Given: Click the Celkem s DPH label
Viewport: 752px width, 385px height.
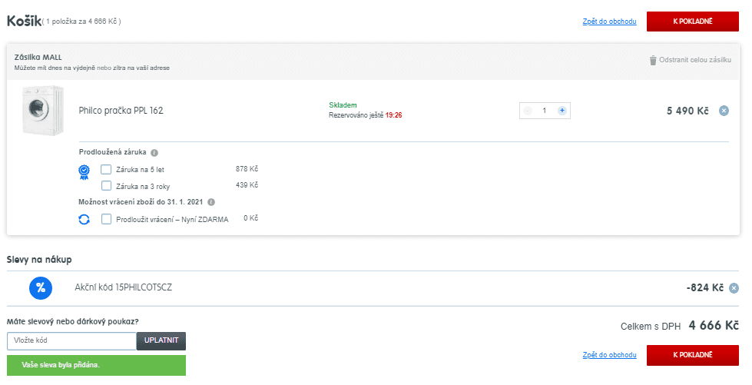Looking at the screenshot, I should click(651, 327).
